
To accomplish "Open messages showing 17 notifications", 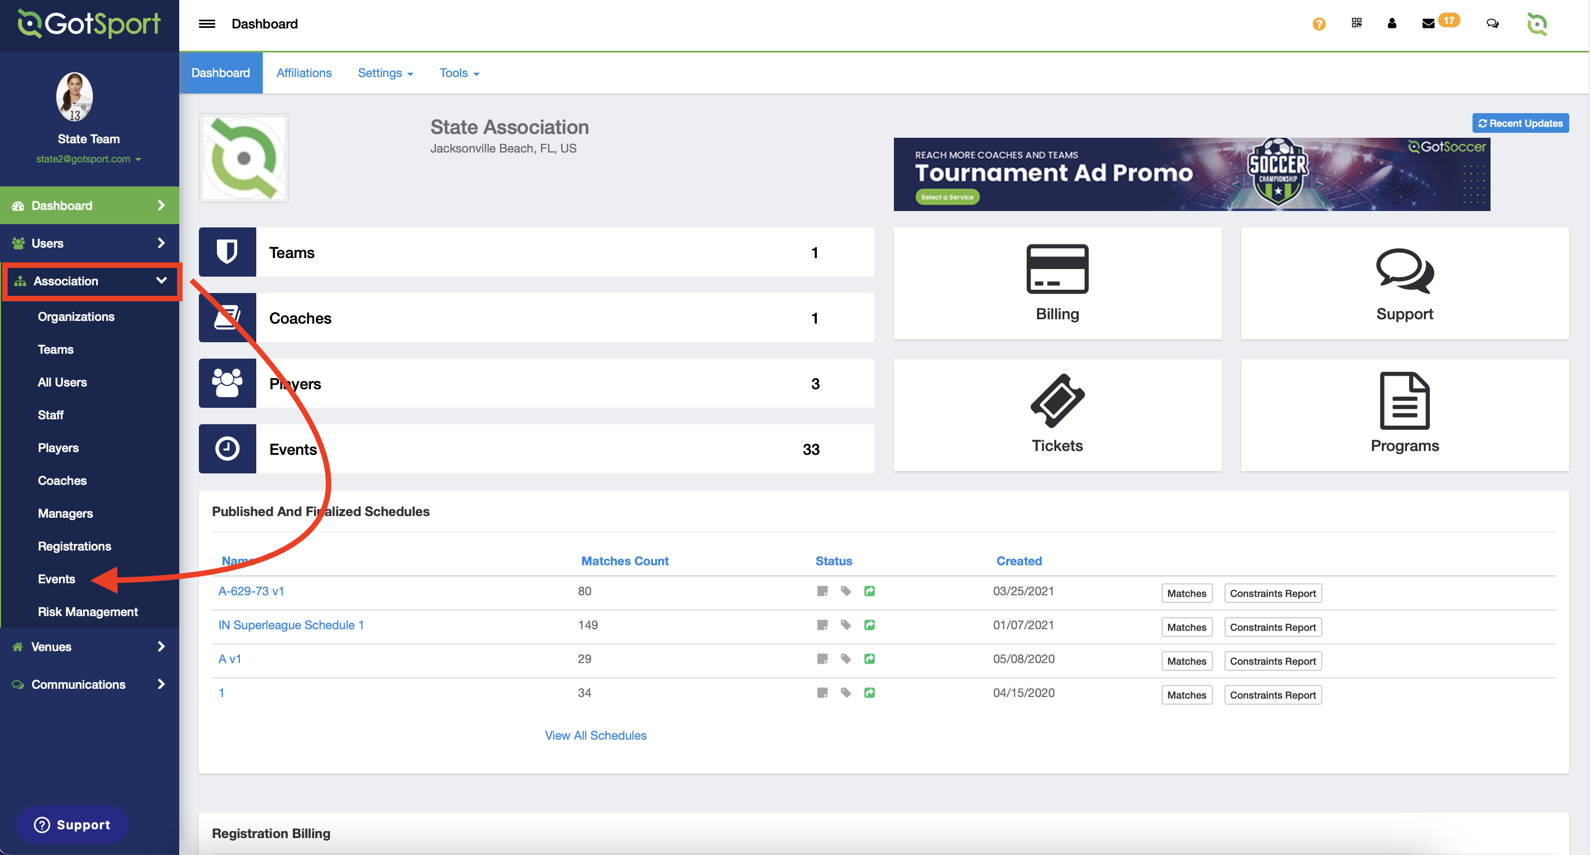I will pyautogui.click(x=1429, y=24).
